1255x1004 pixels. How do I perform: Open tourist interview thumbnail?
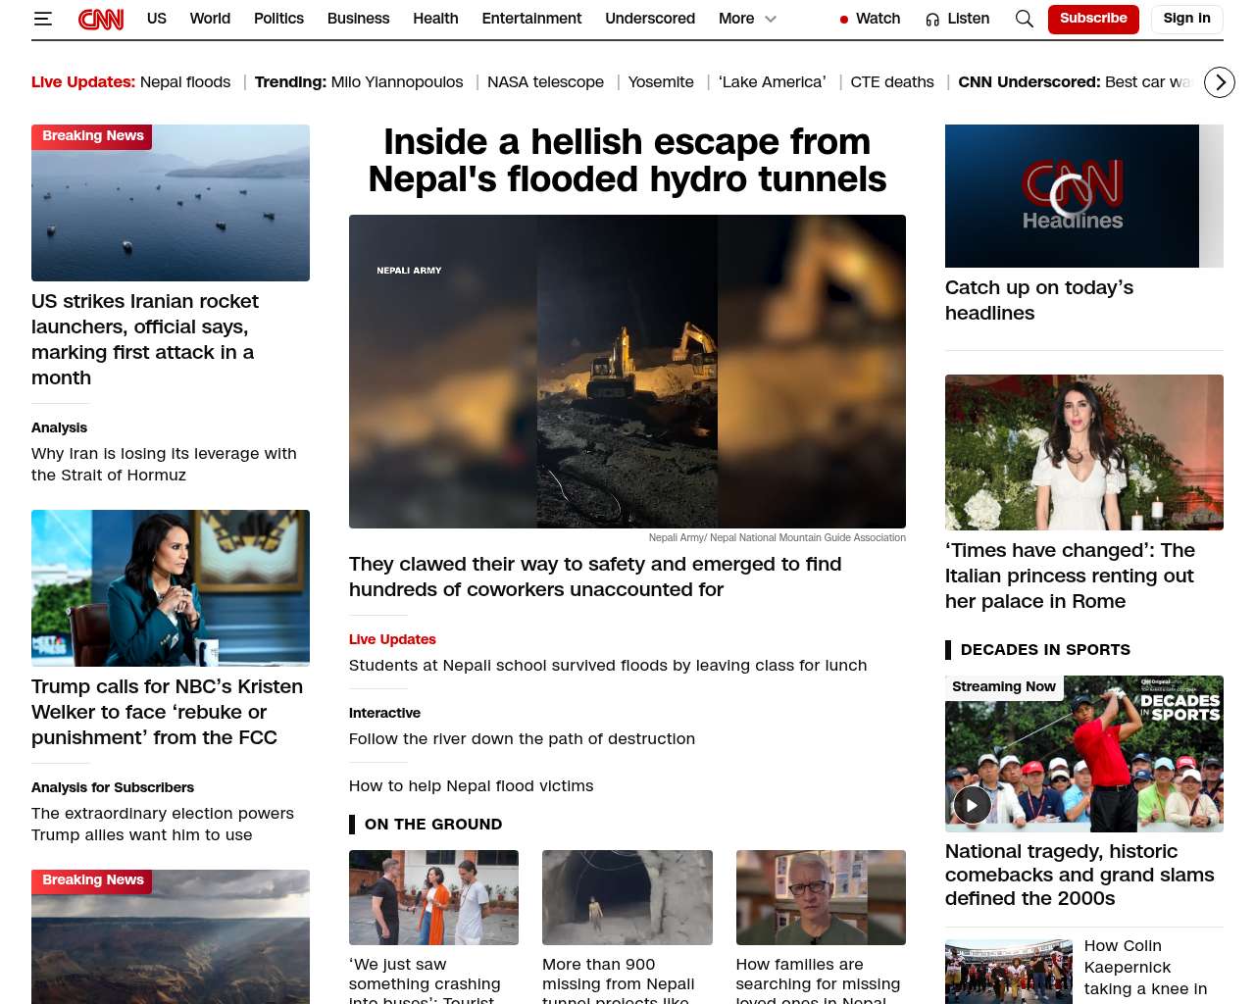[x=433, y=897]
